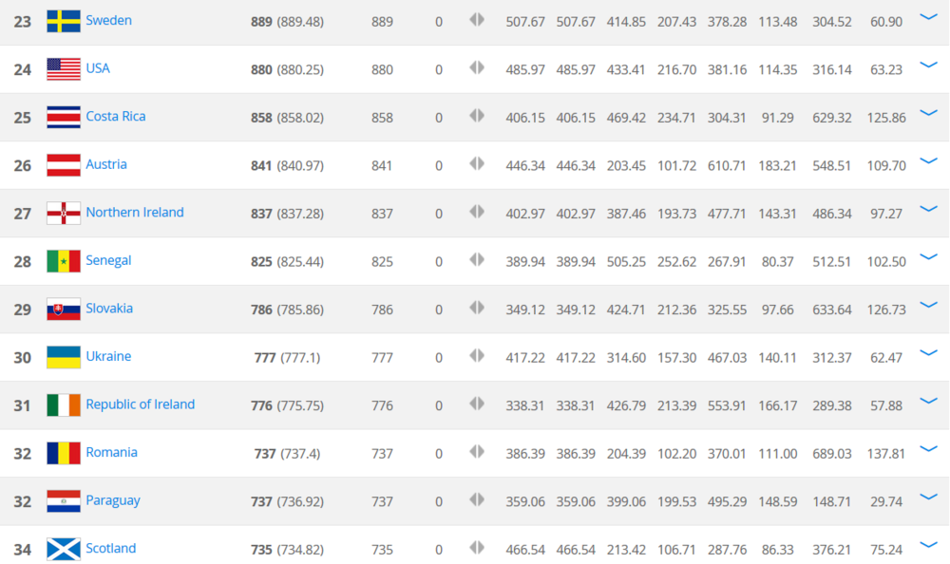Screen dimensions: 950x564
Task: Expand the Paraguay row details chevron
Action: click(x=928, y=498)
